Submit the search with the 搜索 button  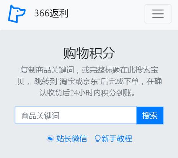pos(150,115)
